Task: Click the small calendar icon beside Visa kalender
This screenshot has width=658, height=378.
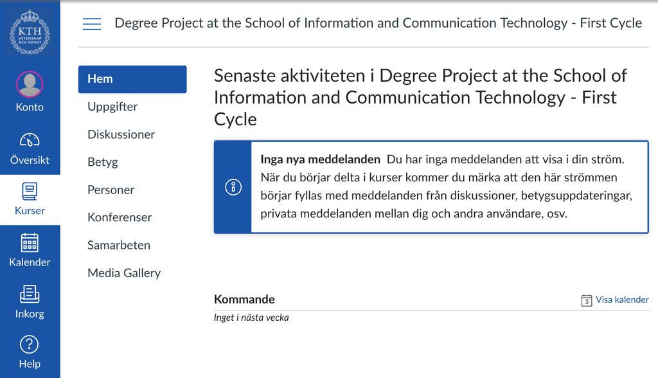Action: click(x=587, y=300)
